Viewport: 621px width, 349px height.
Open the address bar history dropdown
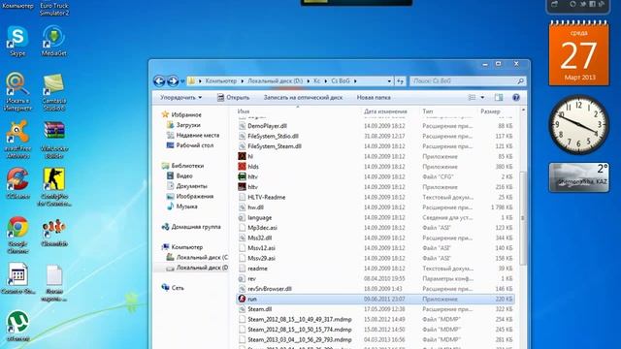click(x=389, y=81)
